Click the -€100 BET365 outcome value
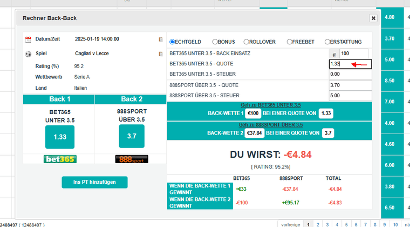The image size is (410, 227). coord(241,203)
